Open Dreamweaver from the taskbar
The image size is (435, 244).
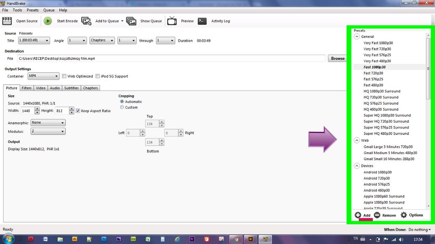133,239
